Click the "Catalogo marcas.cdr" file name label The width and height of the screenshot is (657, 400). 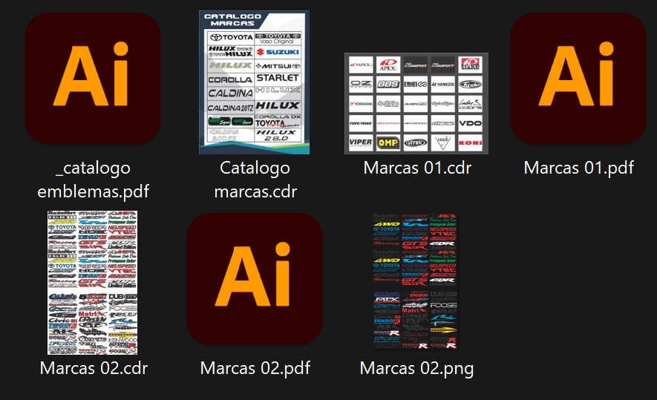(255, 180)
